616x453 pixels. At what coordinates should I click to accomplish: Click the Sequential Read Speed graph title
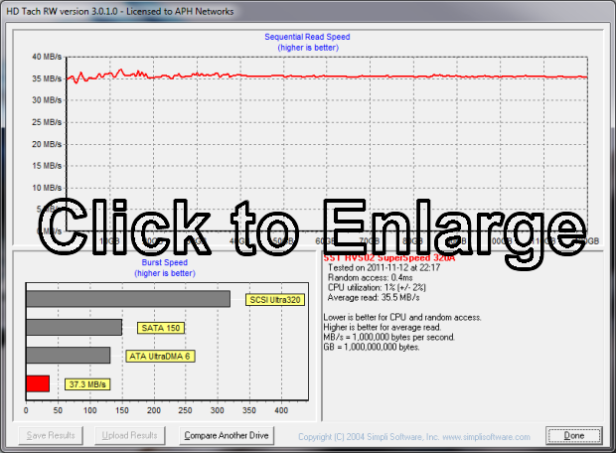point(307,36)
